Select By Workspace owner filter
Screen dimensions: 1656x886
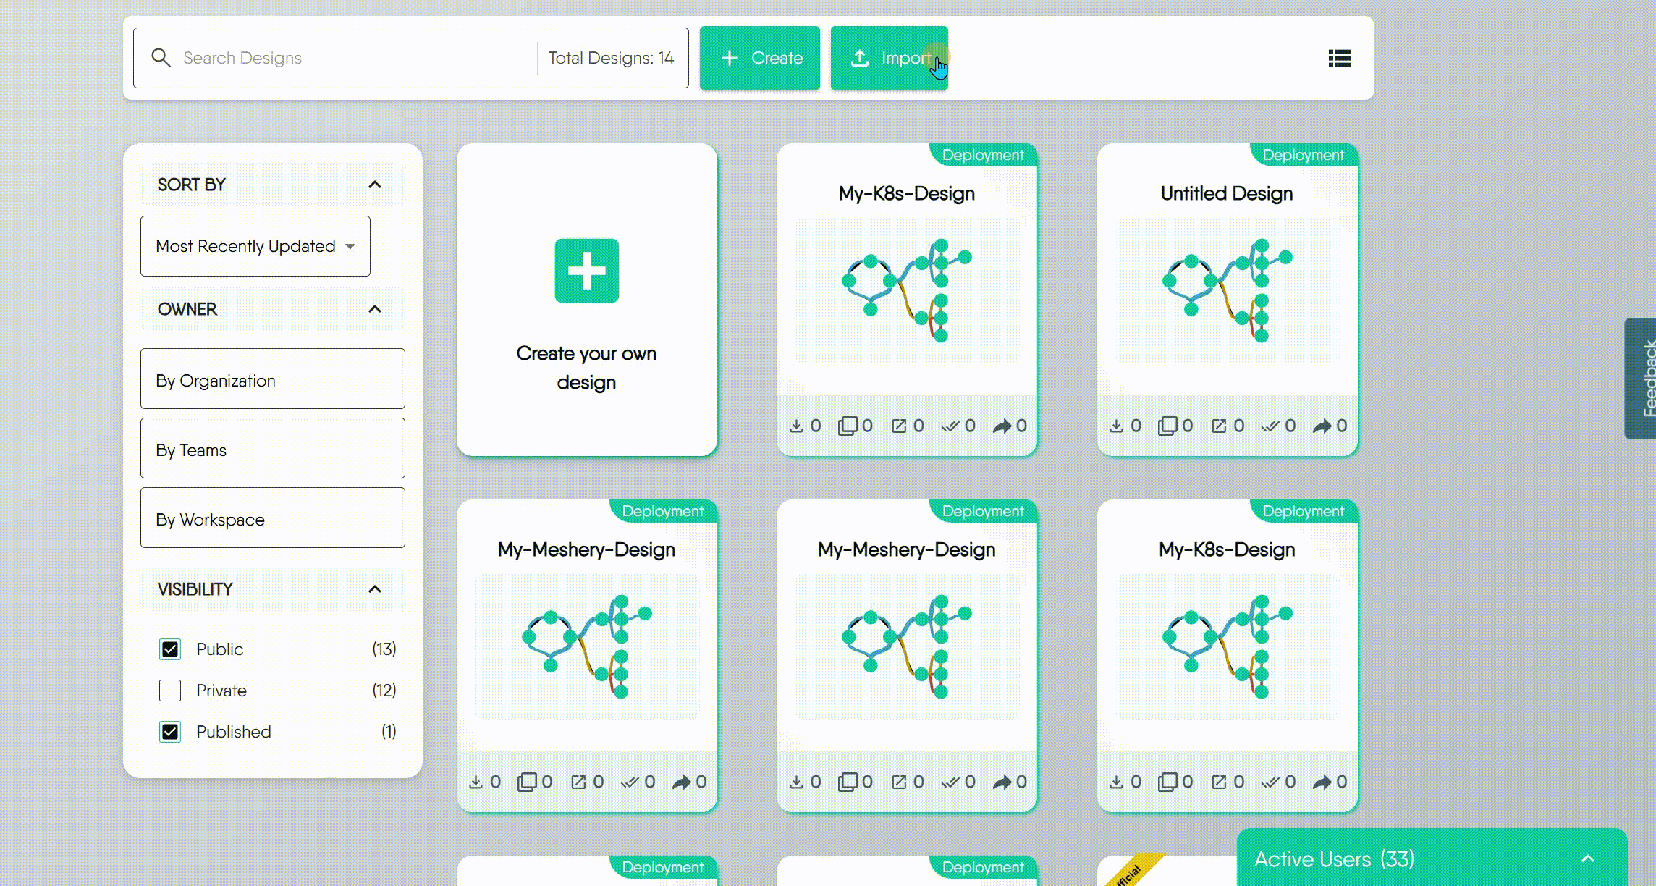[x=272, y=518]
